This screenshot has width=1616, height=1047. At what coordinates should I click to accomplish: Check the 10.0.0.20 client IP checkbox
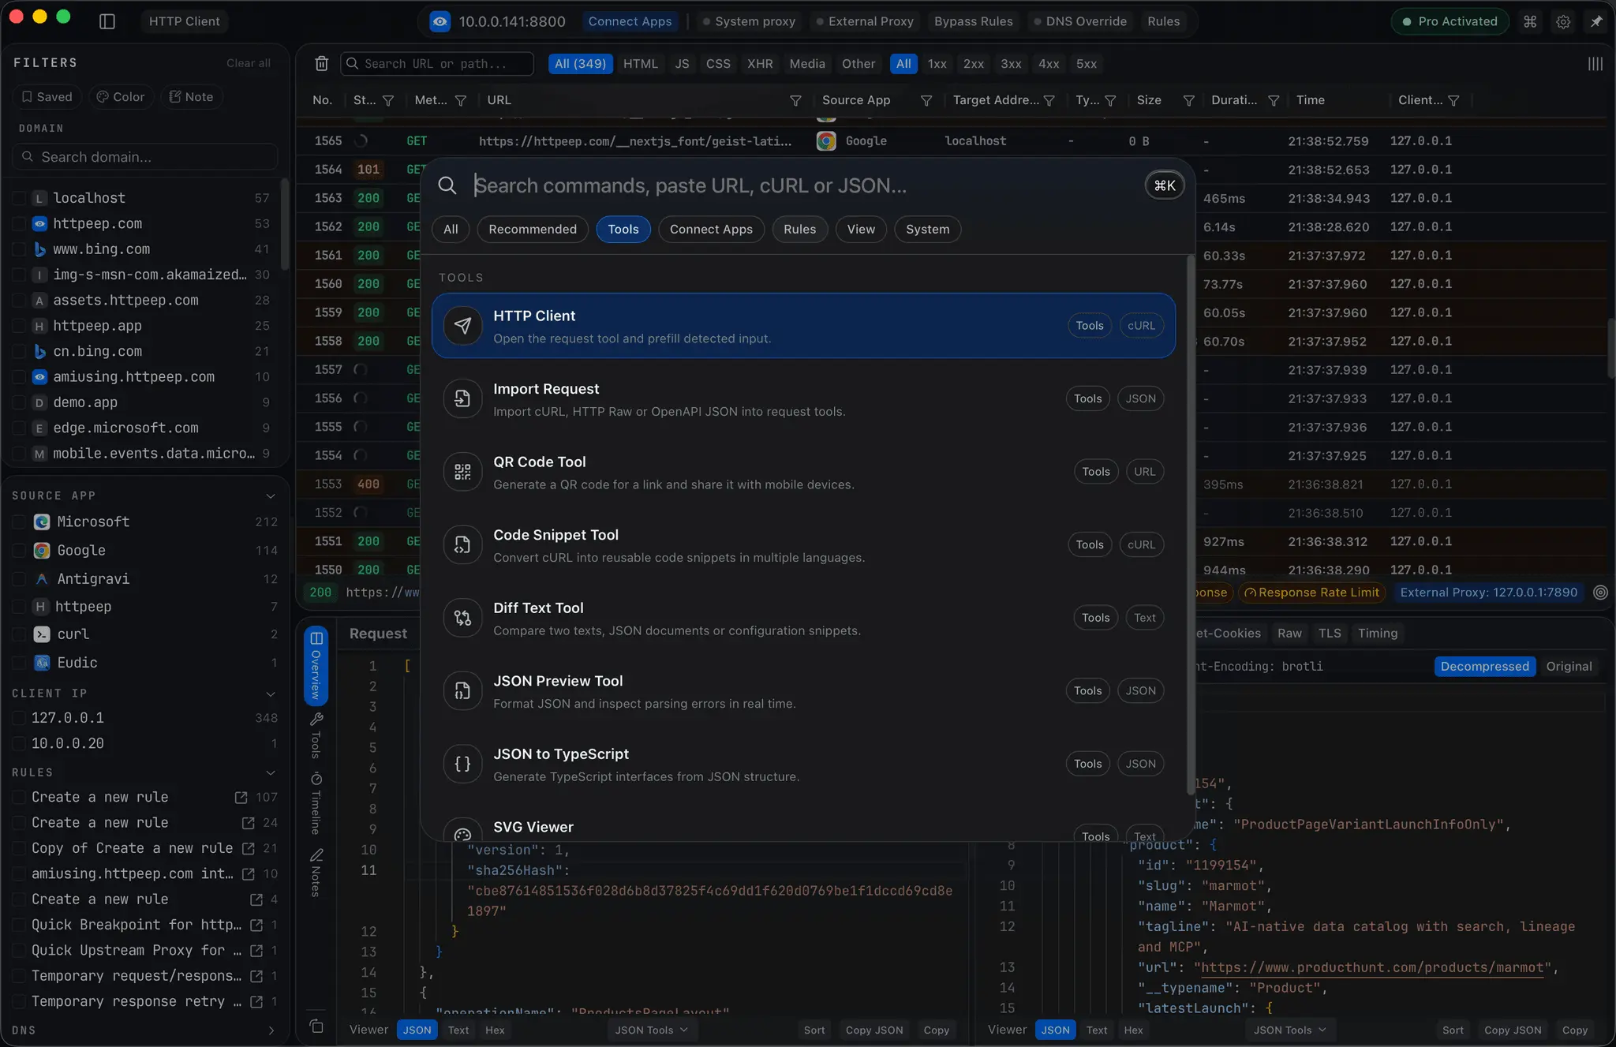point(20,743)
